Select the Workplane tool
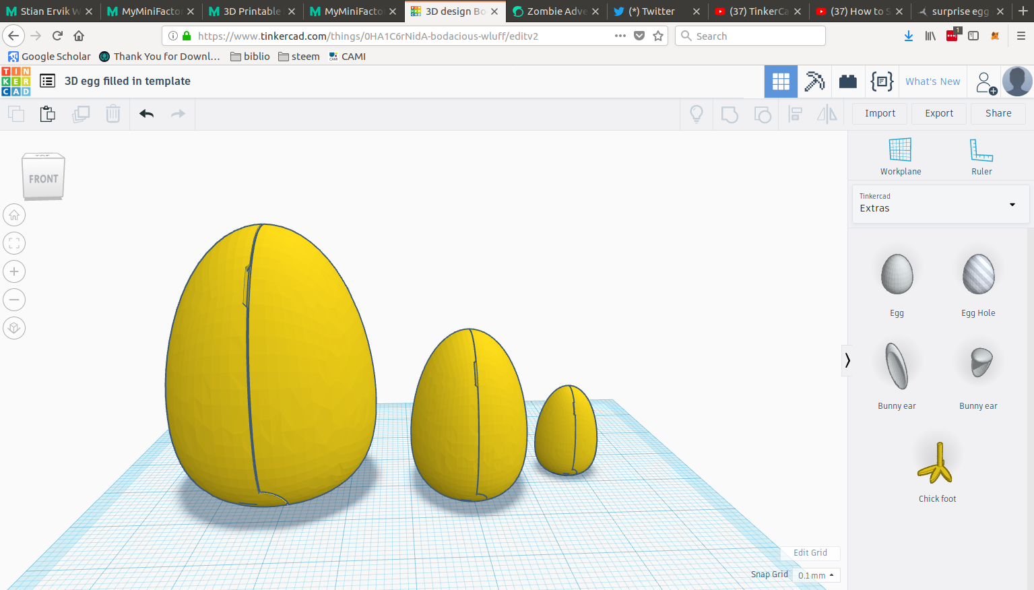The height and width of the screenshot is (590, 1034). (x=900, y=156)
